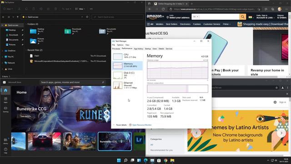This screenshot has width=291, height=164.
Task: Collapse the Folders (4) group
Action: (26, 24)
